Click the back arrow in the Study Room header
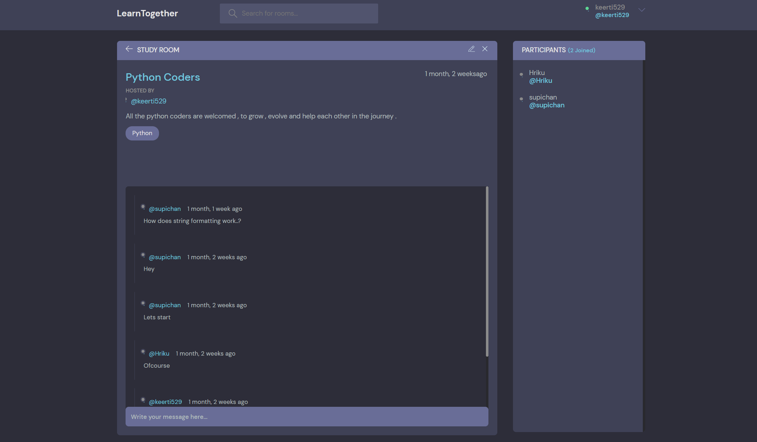 coord(129,49)
